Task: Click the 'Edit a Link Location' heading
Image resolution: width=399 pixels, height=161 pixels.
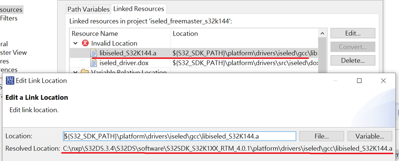Action: pos(37,97)
